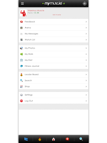Viewport: 107px width, 143px height.
Task: Open the red +1 feedback icon in bottom bar
Action: coord(67,139)
